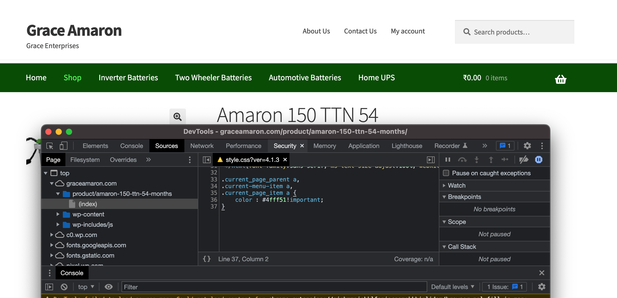Click the product image zoom magnifier

tap(177, 117)
